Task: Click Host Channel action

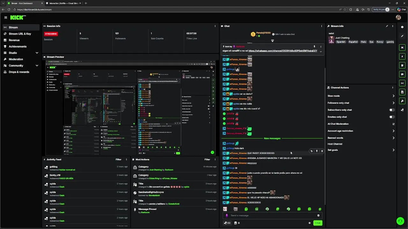Action: [335, 144]
